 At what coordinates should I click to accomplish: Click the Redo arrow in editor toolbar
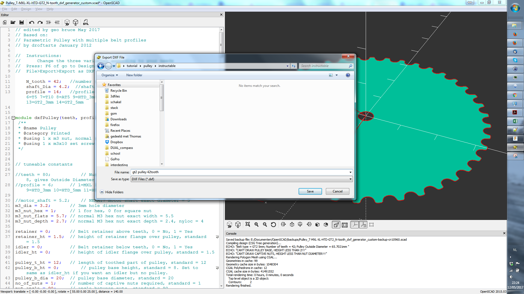[x=40, y=22]
